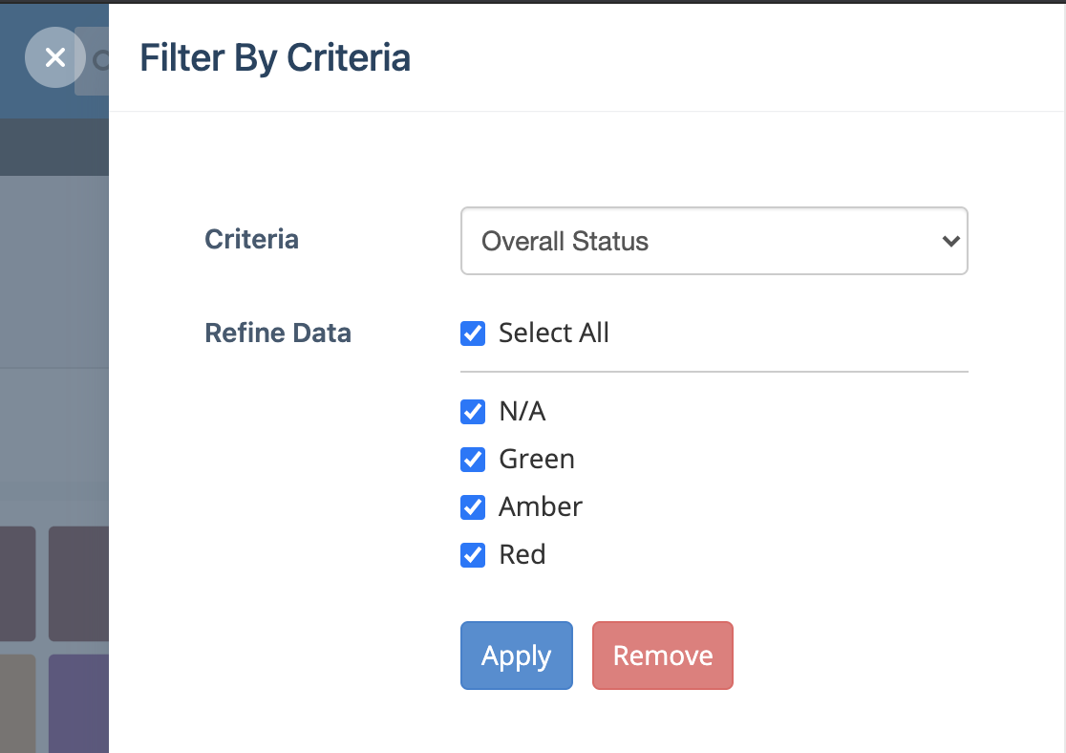Deselect the Amber status checkbox

[x=473, y=507]
